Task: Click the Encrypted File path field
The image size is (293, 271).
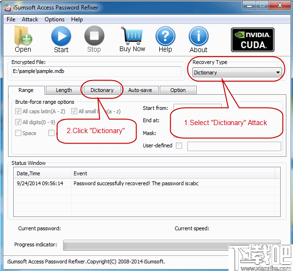Action: coord(96,72)
